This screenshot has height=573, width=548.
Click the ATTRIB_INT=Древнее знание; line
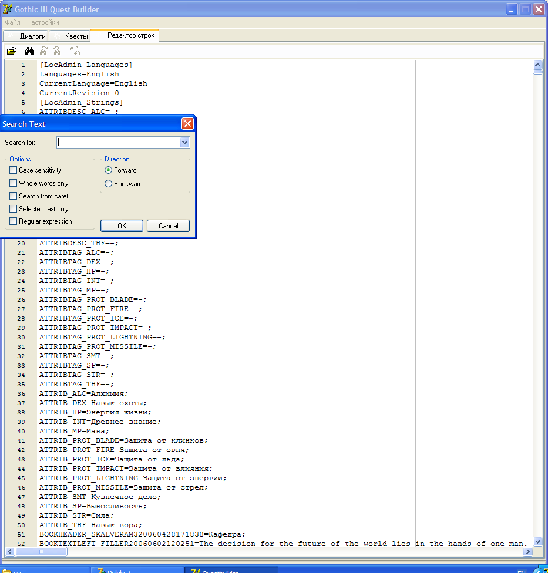100,422
